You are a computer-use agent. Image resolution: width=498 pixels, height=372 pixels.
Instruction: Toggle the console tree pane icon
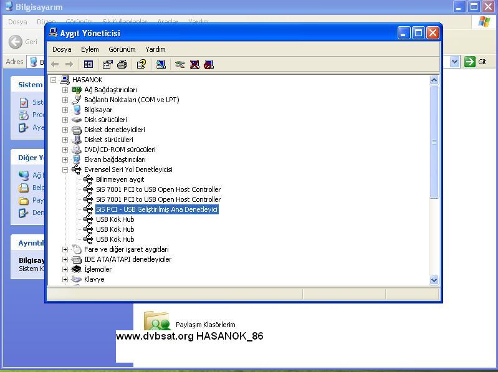click(x=89, y=64)
